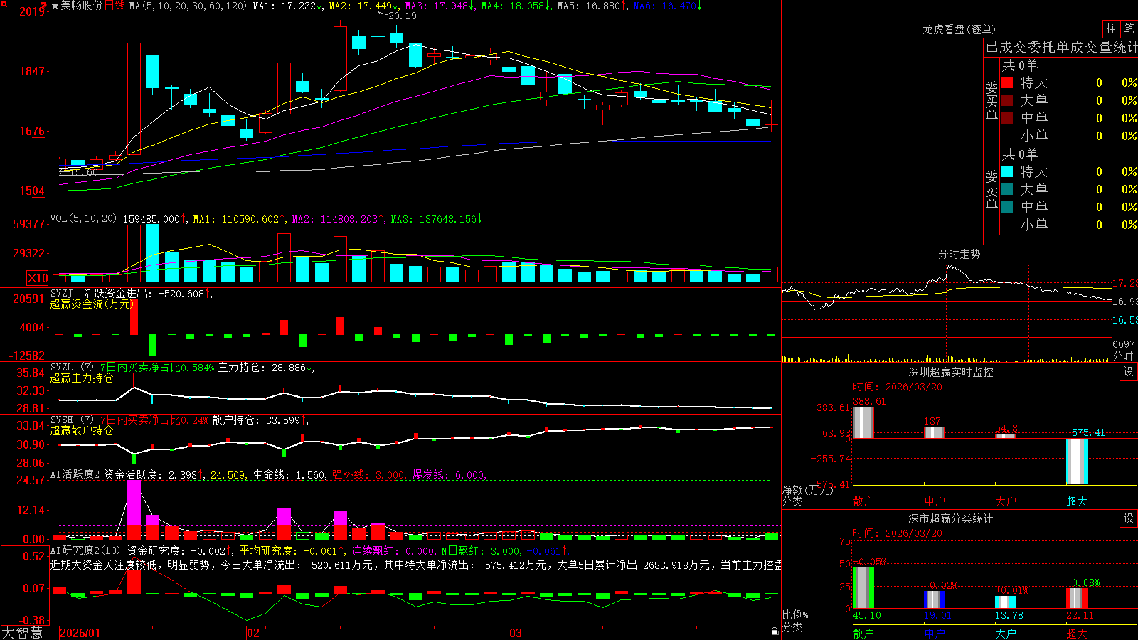
Task: Open 设 settings for 深圳超赢实时监控 panel
Action: [x=1129, y=372]
